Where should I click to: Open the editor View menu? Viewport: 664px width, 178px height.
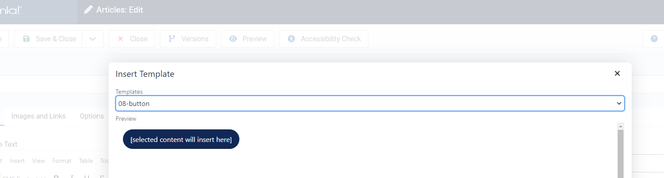pos(38,161)
